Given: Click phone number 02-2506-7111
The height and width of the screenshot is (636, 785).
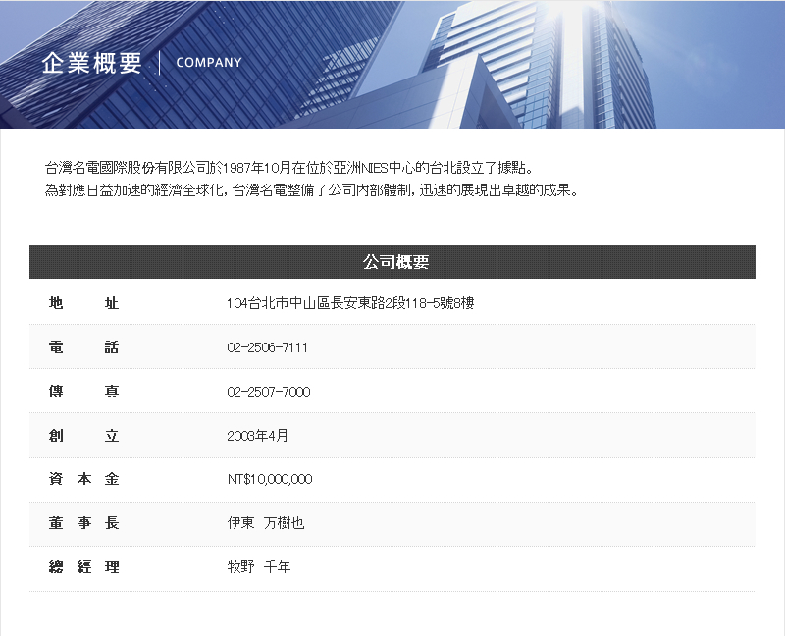Looking at the screenshot, I should 268,347.
